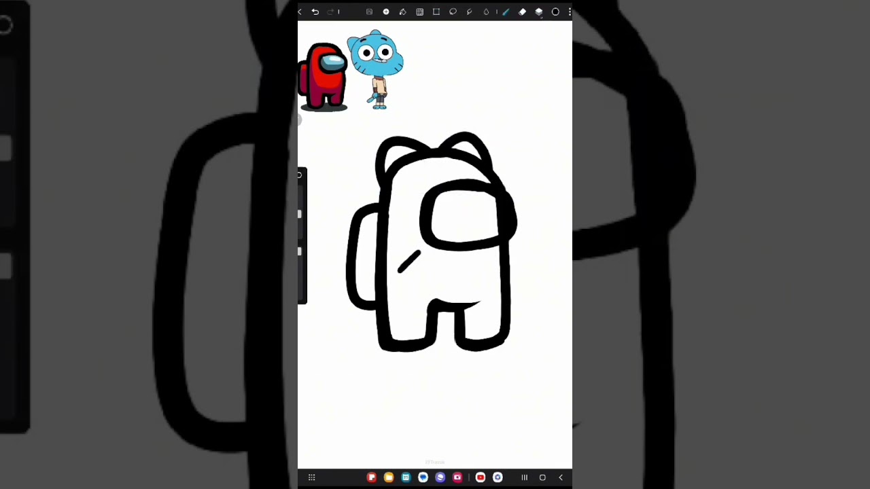The height and width of the screenshot is (489, 870).
Task: Tap the circle icon atop the side slider panel
Action: coord(299,175)
